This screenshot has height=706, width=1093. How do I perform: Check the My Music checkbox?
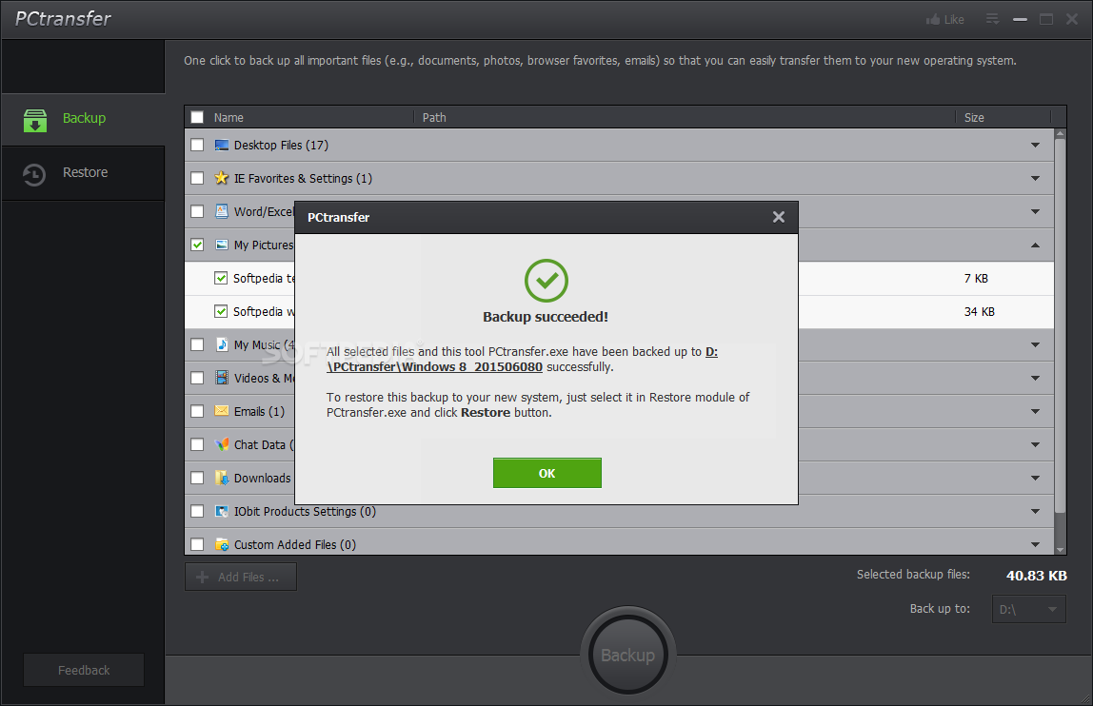tap(197, 344)
